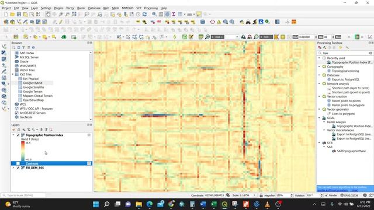Toggle editing with the pencil icon
This screenshot has height=210, width=374.
pos(61,22)
